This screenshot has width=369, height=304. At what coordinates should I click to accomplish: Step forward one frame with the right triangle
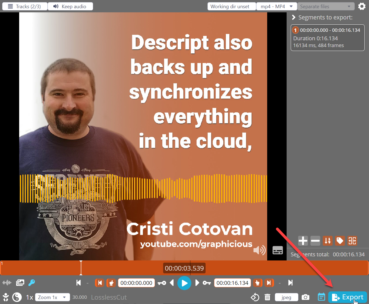197,283
